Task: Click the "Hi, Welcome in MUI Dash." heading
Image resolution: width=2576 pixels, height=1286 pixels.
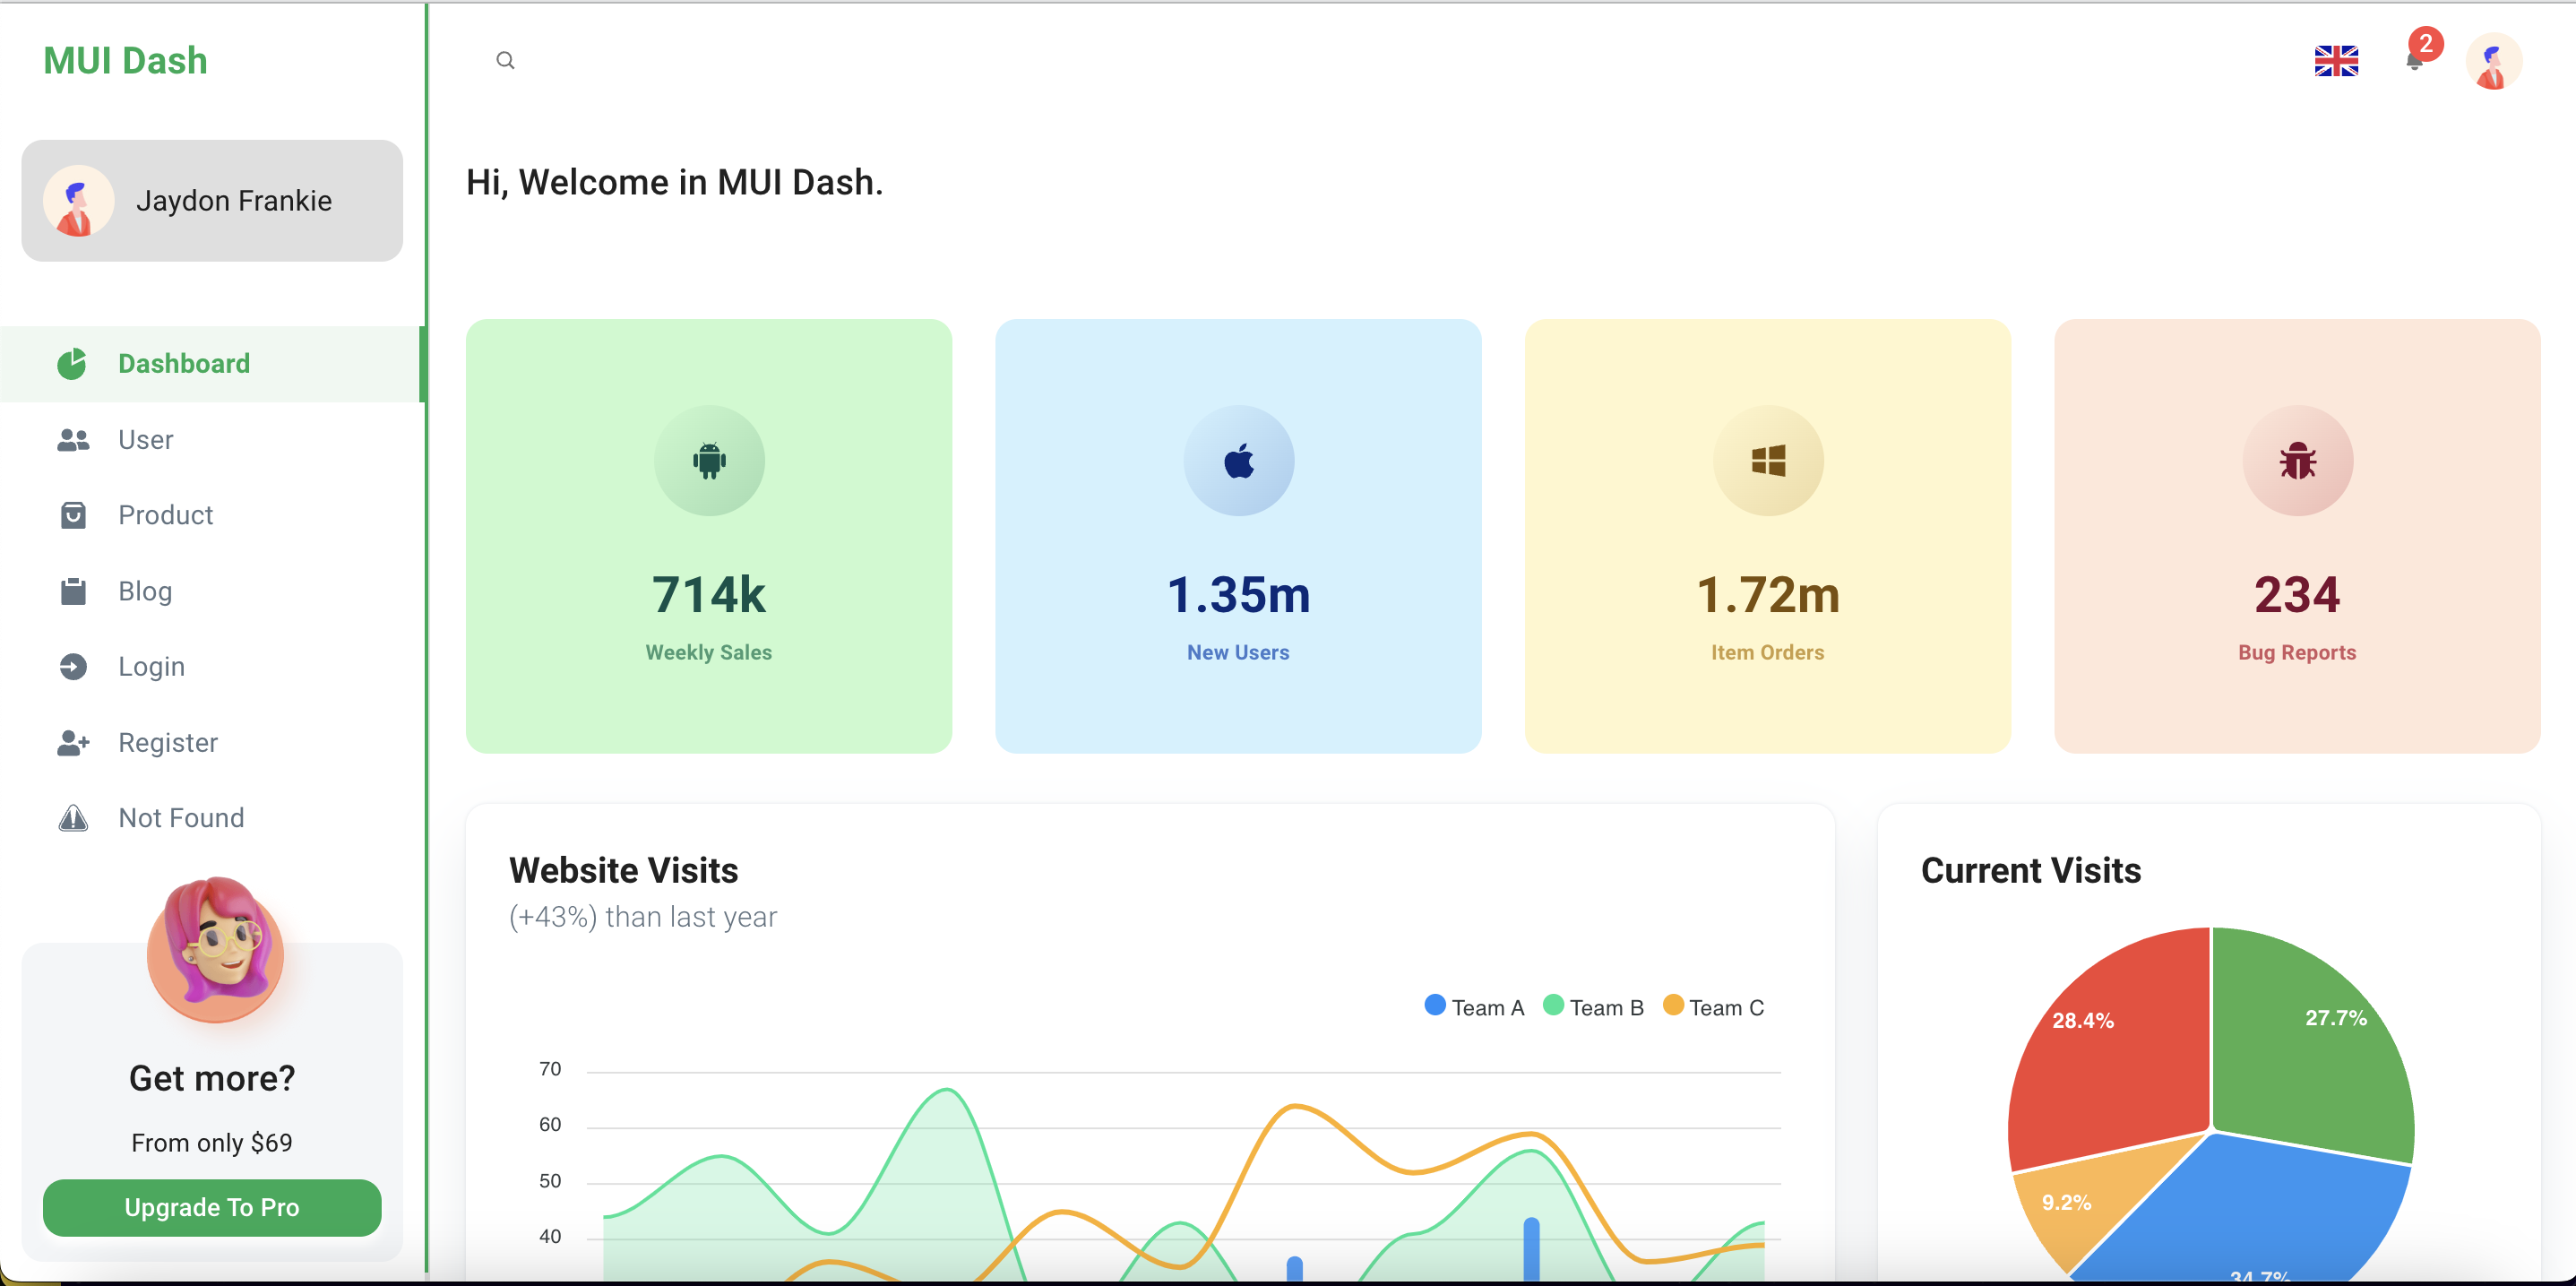Action: 675,182
